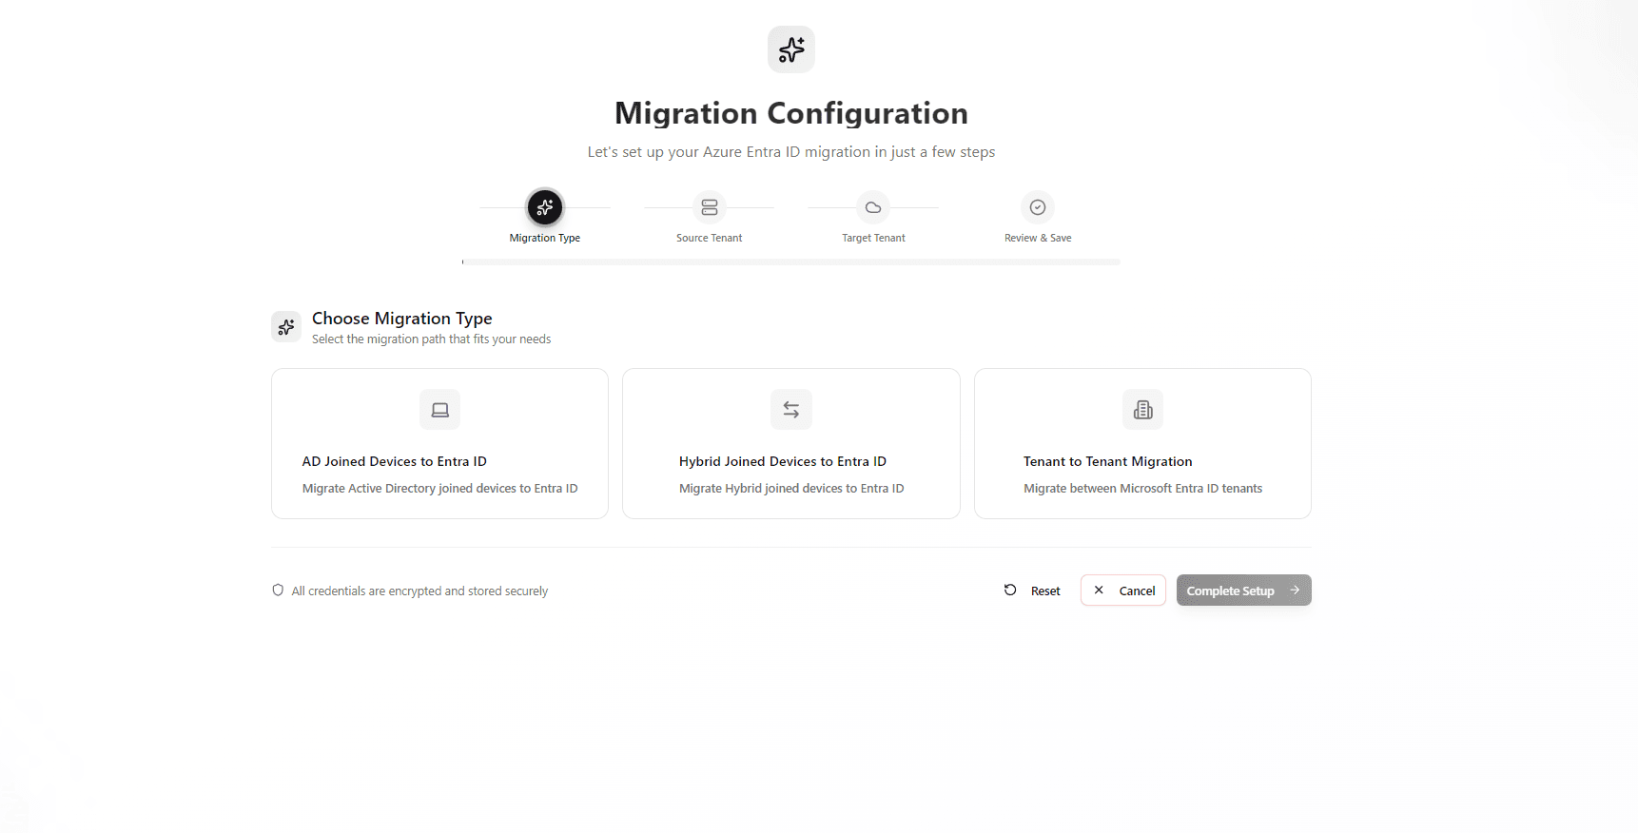This screenshot has width=1638, height=833.
Task: Click the arrow icon on Complete Setup
Action: 1295,591
